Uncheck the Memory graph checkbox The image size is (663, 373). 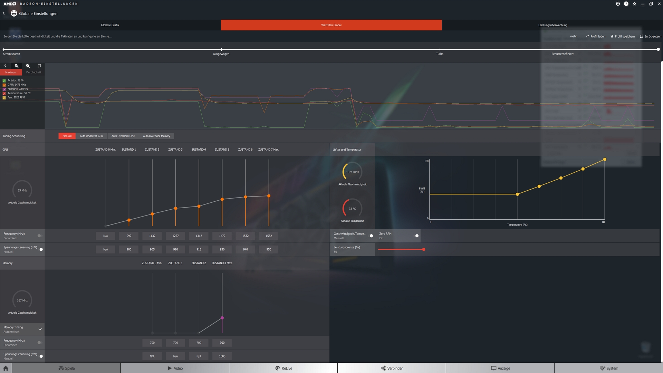[4, 89]
